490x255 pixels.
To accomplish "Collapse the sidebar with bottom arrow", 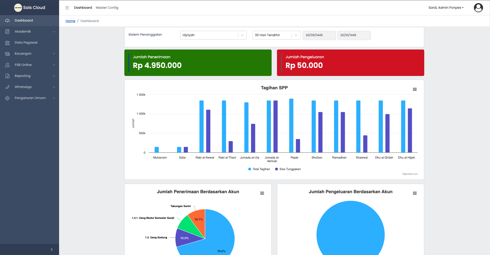I will pos(52,249).
